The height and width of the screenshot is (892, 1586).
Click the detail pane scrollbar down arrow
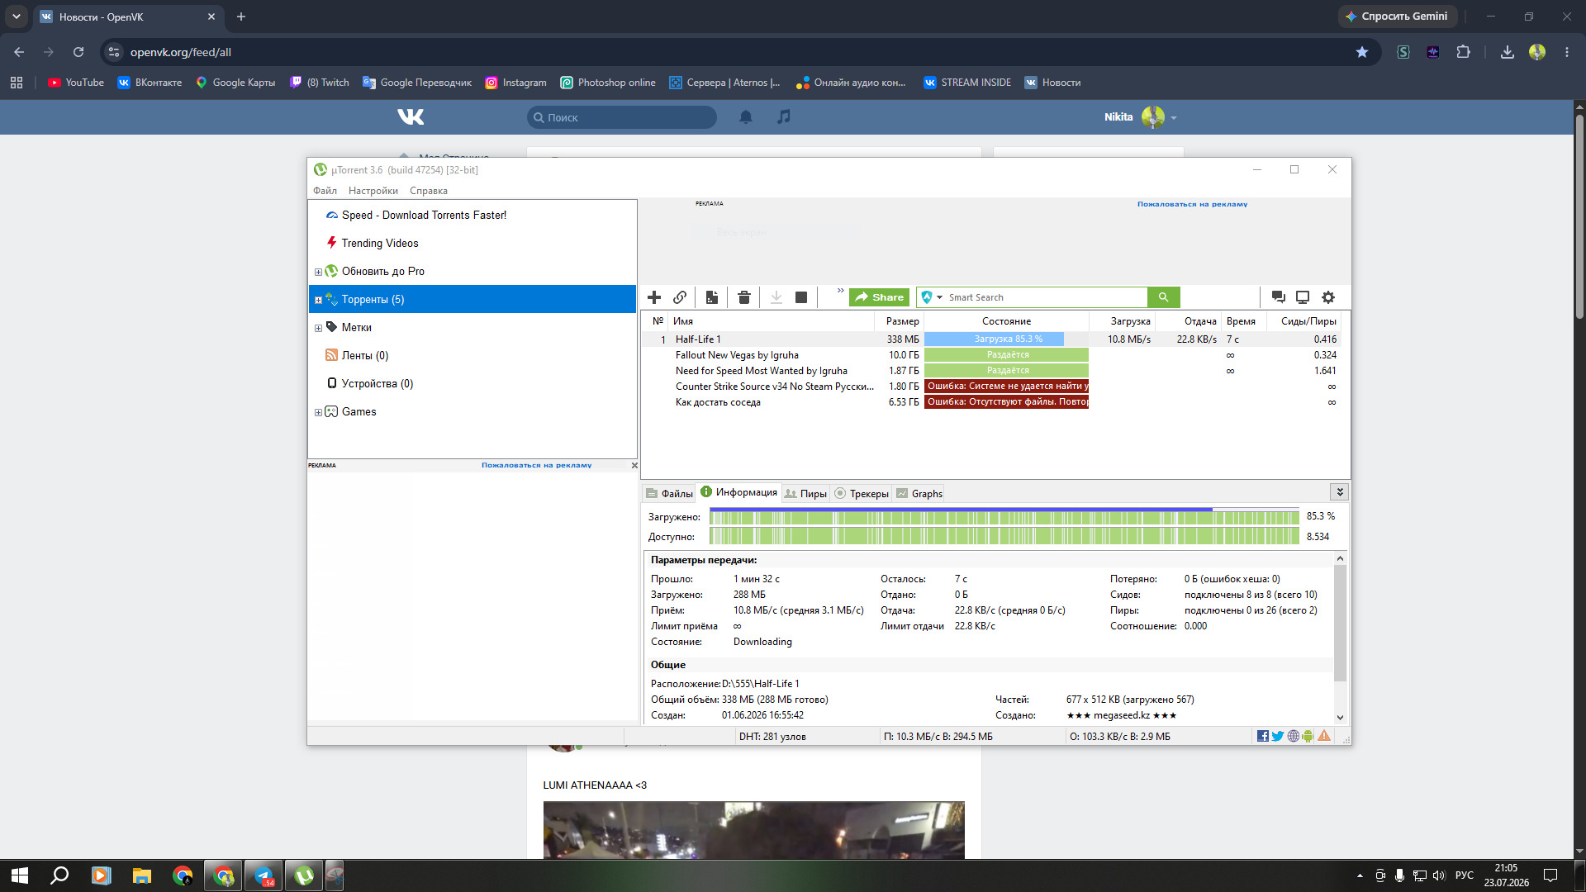pyautogui.click(x=1340, y=717)
